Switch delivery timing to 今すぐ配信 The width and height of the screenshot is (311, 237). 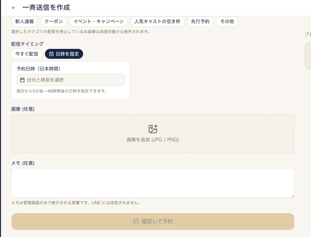coord(27,54)
